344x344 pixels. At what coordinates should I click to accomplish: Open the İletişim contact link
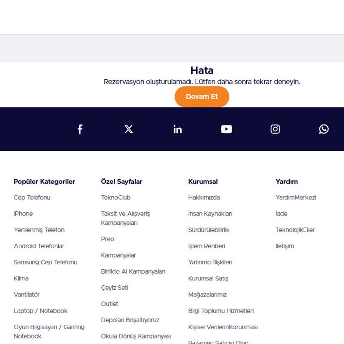pos(284,246)
